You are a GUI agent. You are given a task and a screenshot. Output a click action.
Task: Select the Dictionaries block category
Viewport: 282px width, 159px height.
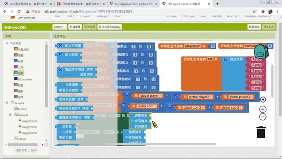[23, 79]
